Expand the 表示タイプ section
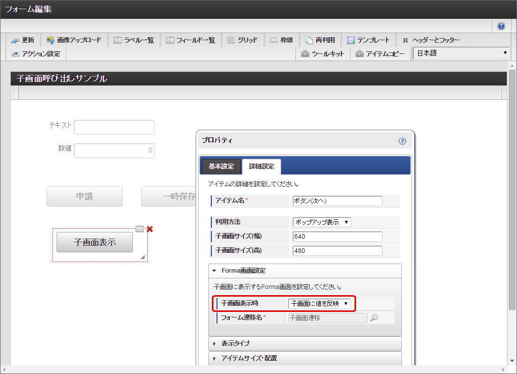517x374 pixels. [x=235, y=343]
